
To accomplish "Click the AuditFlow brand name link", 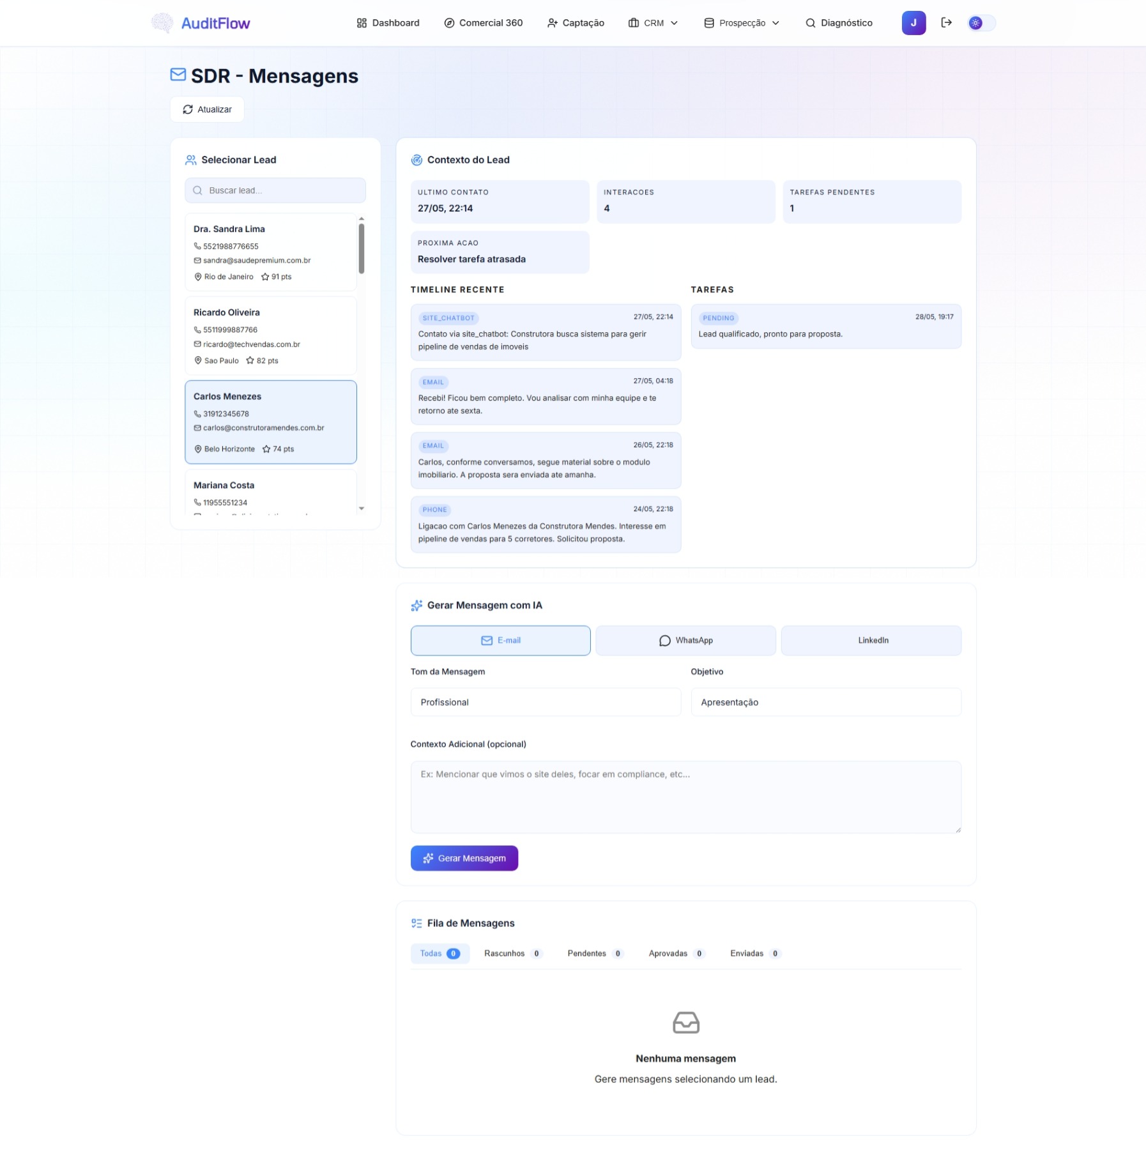I will coord(215,23).
